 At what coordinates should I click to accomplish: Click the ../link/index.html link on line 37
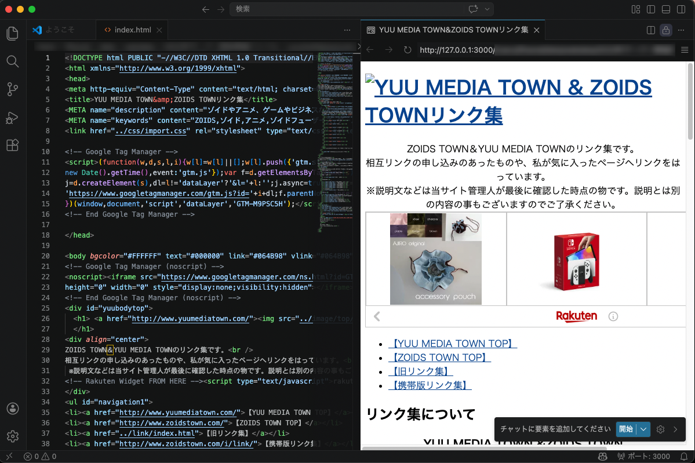157,433
